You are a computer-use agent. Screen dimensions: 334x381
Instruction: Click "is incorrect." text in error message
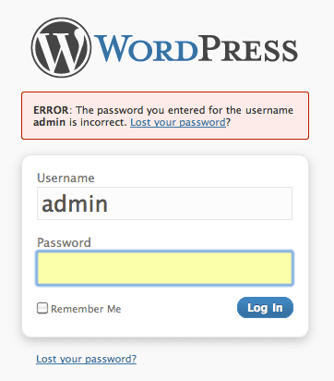coord(98,122)
